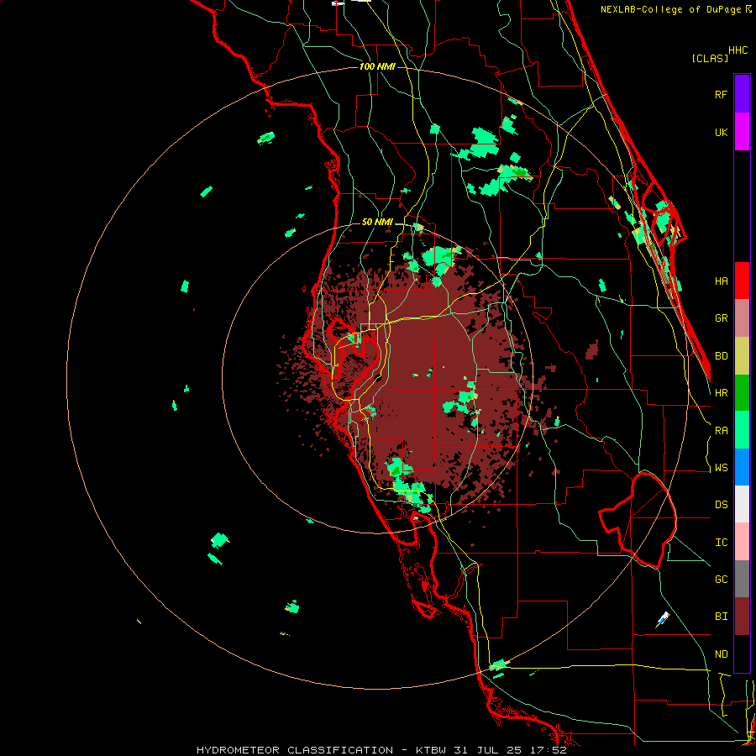The width and height of the screenshot is (756, 756).
Task: Click the "NEXLAB-College of DuPage" header text
Action: pyautogui.click(x=672, y=9)
